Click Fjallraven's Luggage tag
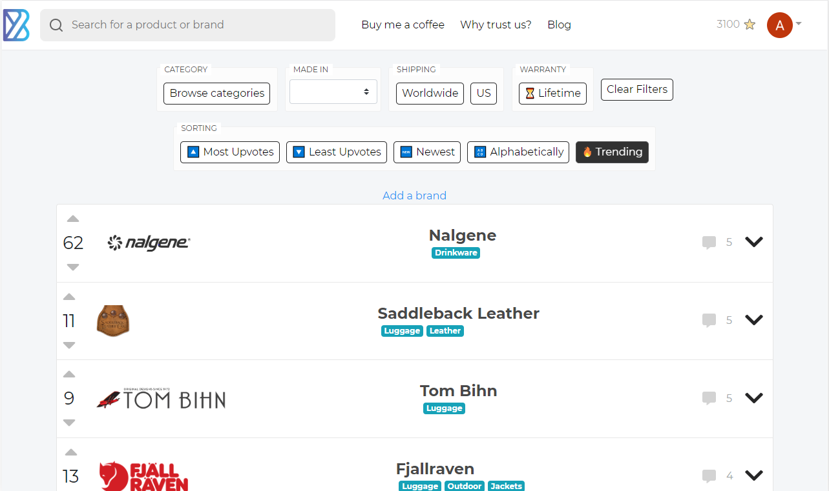 420,486
